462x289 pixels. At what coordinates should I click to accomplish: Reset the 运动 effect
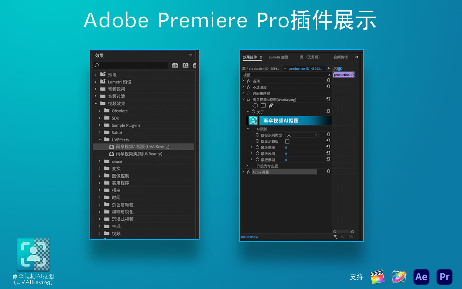point(328,81)
